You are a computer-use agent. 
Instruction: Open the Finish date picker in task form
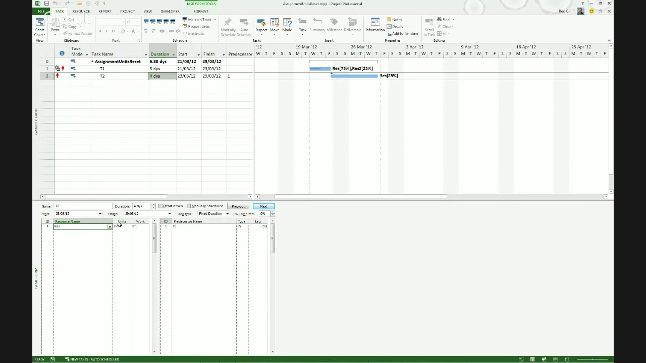point(169,214)
